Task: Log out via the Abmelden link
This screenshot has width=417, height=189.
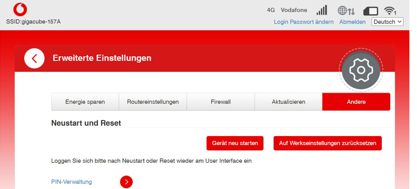Action: (x=352, y=22)
